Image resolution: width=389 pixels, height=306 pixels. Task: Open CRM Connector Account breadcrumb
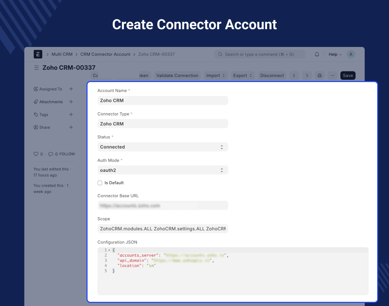[105, 54]
